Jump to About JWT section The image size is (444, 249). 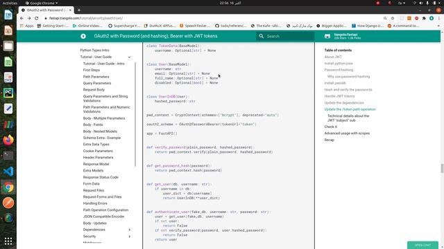click(333, 57)
